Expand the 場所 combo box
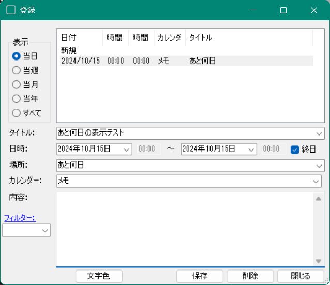The width and height of the screenshot is (330, 285). 317,166
